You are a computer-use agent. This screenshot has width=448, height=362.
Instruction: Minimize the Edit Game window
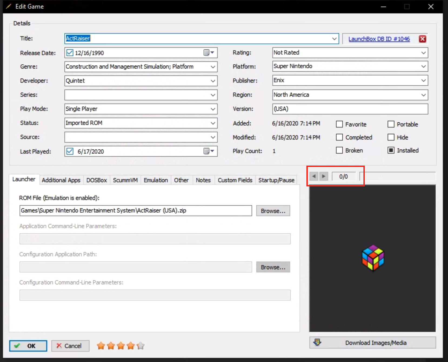[x=383, y=6]
